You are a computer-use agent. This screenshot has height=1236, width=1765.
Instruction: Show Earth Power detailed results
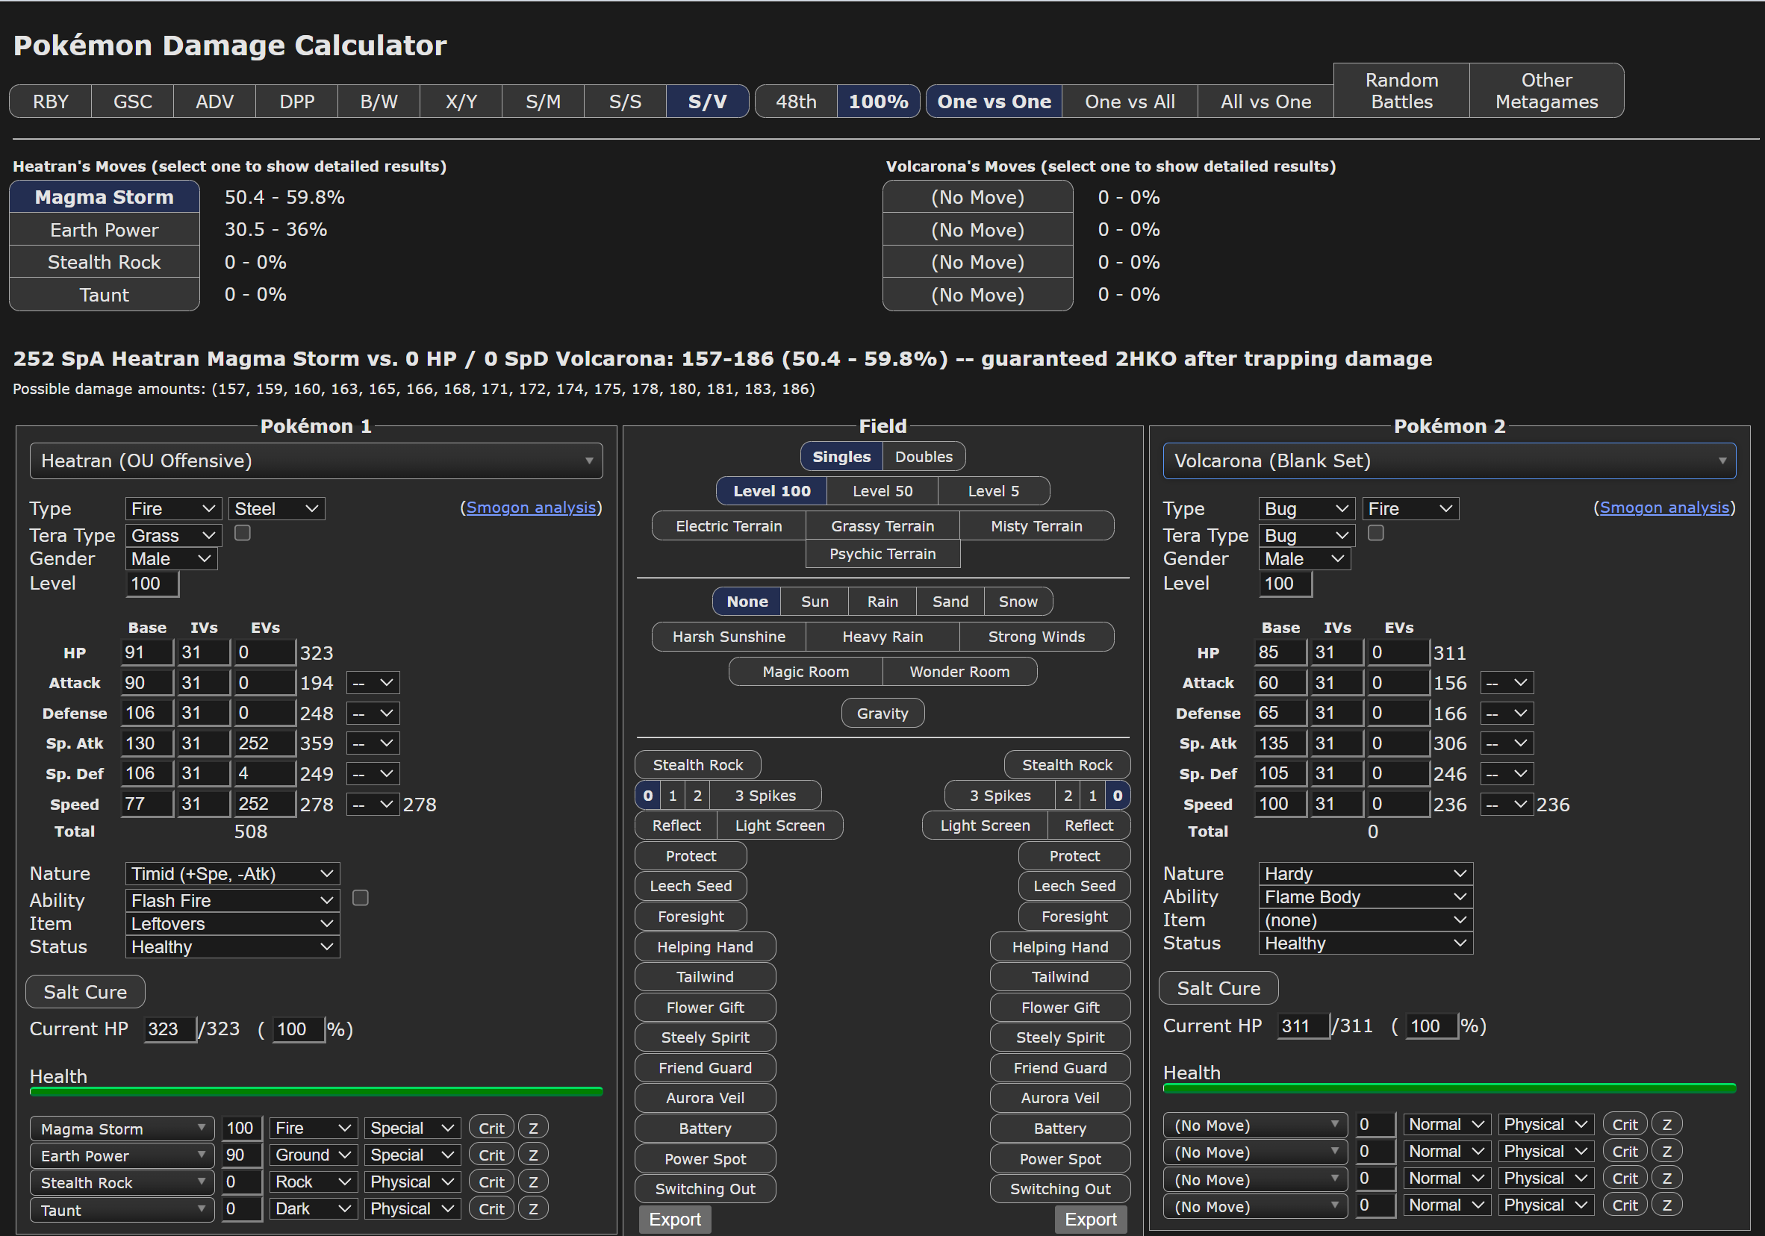(105, 230)
